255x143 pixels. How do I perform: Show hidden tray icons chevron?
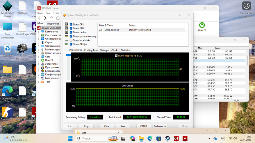[209, 138]
